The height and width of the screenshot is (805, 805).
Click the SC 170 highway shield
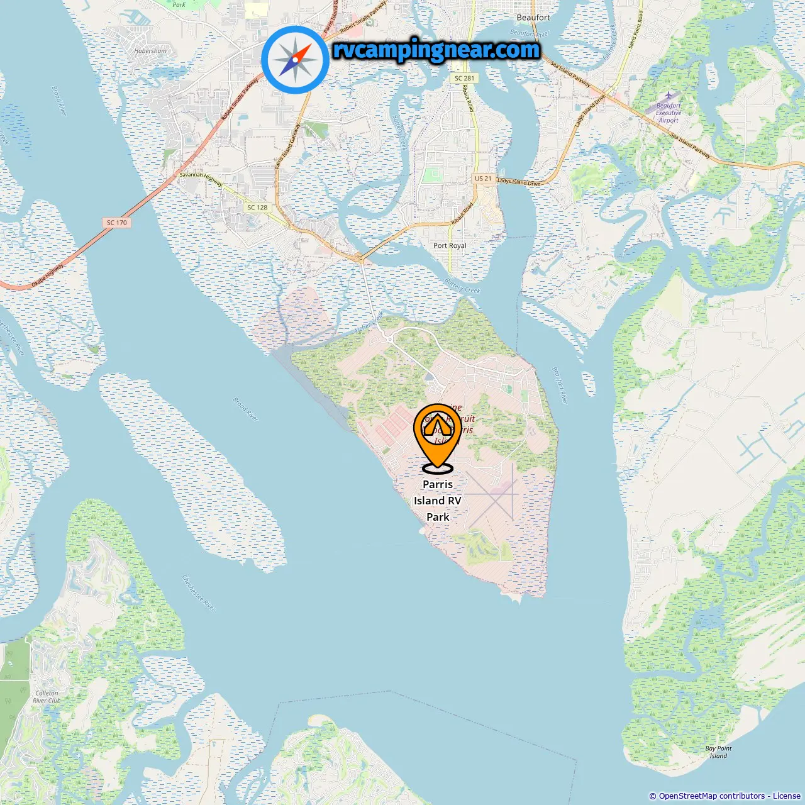[116, 223]
